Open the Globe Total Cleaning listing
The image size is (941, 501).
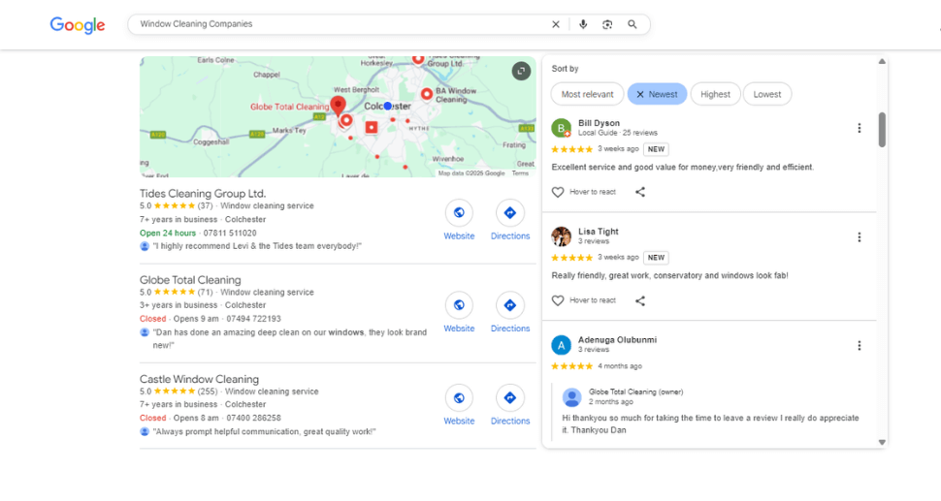pos(190,280)
